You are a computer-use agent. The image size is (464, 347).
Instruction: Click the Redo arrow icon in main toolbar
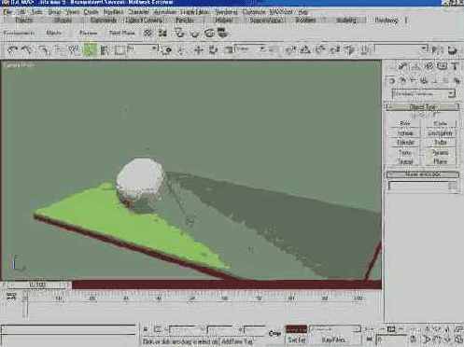tap(27, 49)
